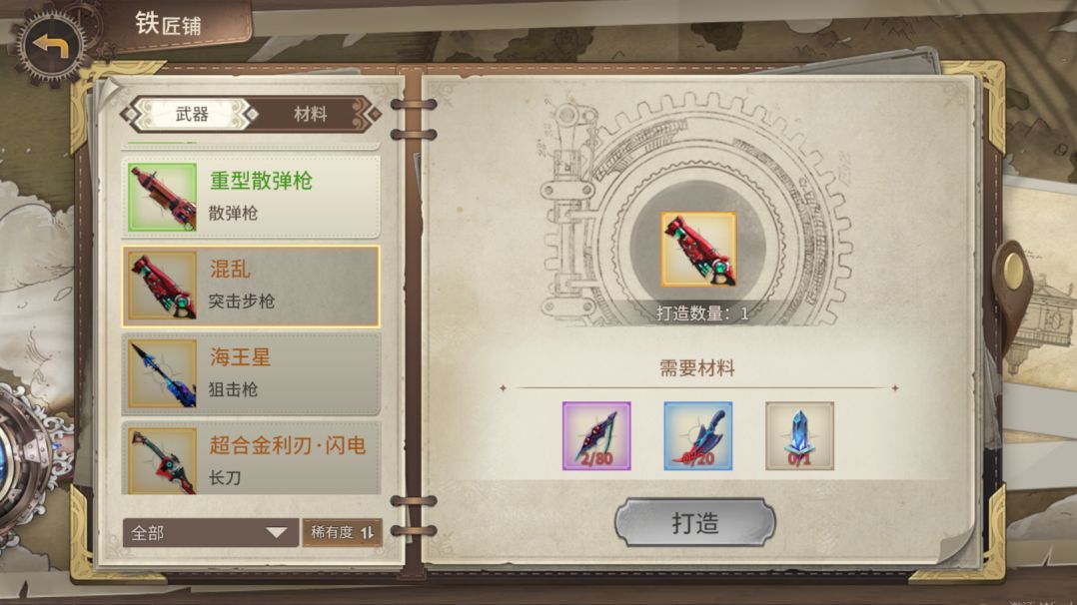Open the forged weapon preview icon
The height and width of the screenshot is (605, 1077).
pyautogui.click(x=698, y=250)
